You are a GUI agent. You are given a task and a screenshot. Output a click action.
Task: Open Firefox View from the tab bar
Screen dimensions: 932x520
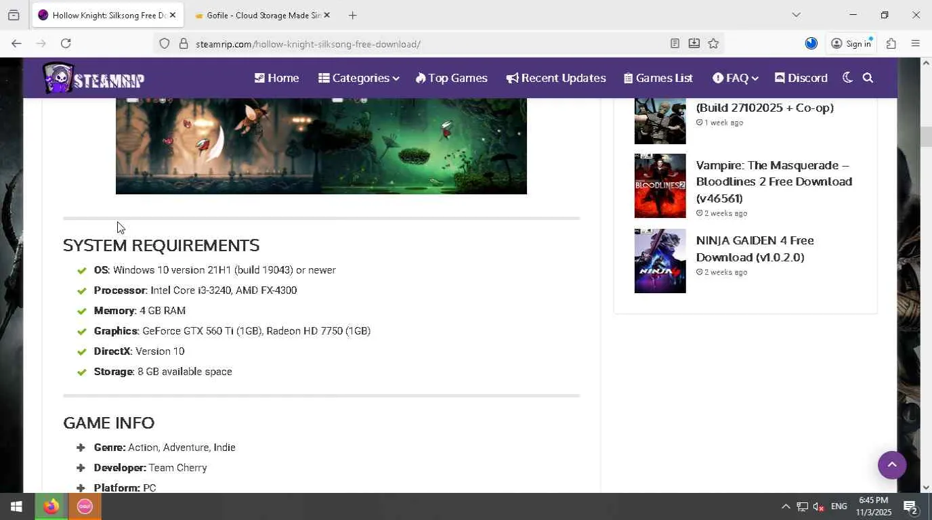14,15
